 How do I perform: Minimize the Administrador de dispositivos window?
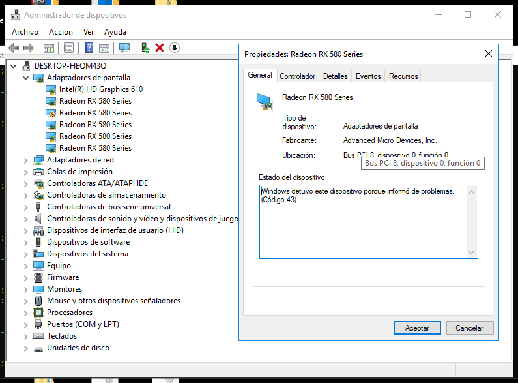(x=439, y=14)
